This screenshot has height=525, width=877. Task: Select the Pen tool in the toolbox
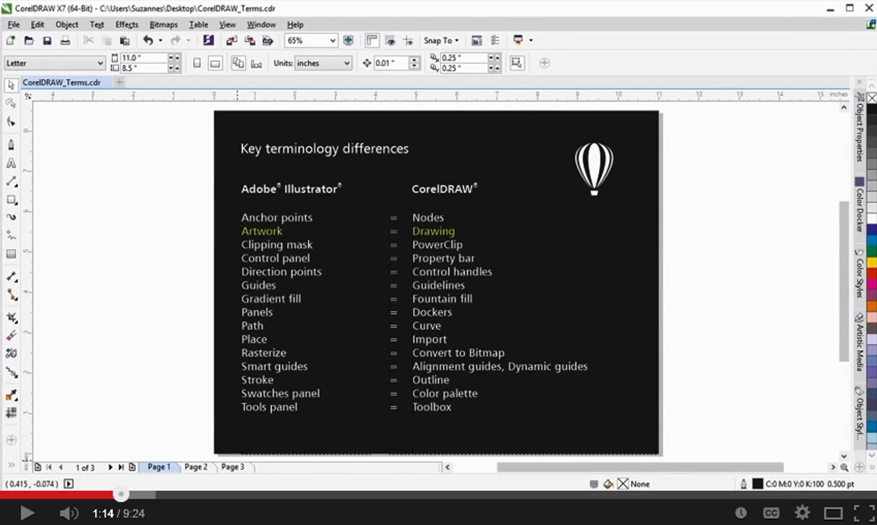point(11,144)
